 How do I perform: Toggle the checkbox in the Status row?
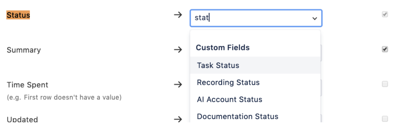point(385,14)
